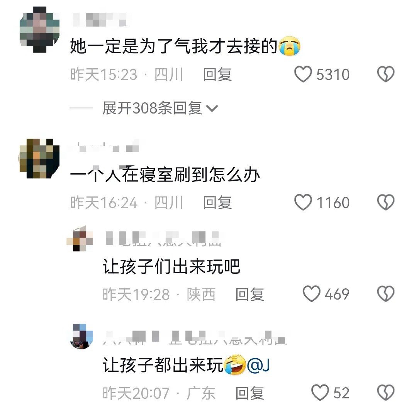Viewport: 414px width, 403px height.
Task: Reply to the 19:28 陕西 comment
Action: click(250, 294)
